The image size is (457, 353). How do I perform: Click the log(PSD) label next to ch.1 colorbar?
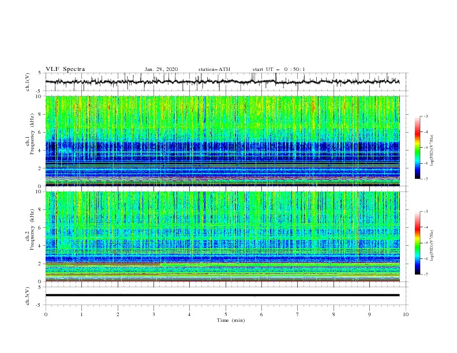432,151
